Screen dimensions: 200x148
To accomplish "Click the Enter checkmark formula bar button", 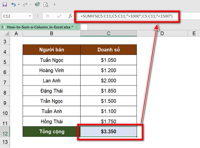I will tap(59, 16).
